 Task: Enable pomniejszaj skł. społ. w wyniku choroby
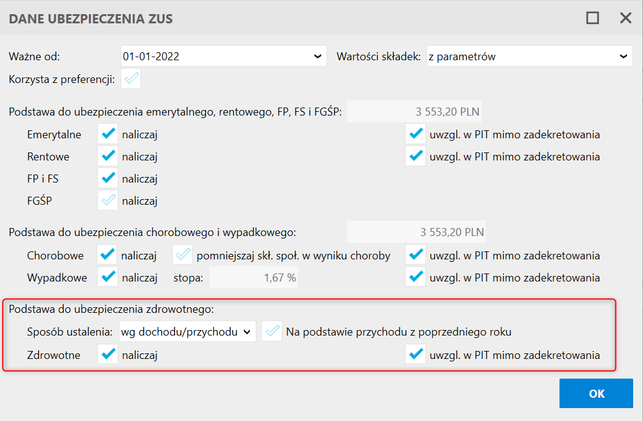click(x=182, y=255)
